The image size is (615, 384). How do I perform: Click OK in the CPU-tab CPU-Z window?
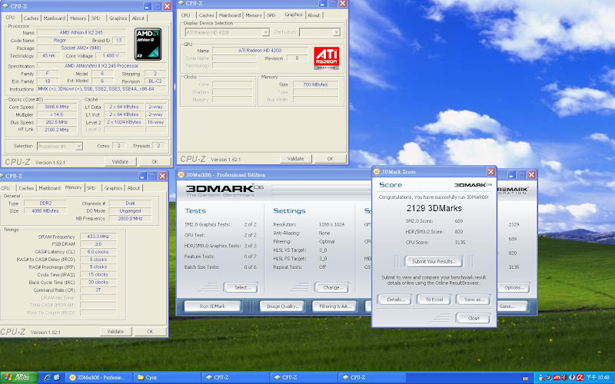155,161
